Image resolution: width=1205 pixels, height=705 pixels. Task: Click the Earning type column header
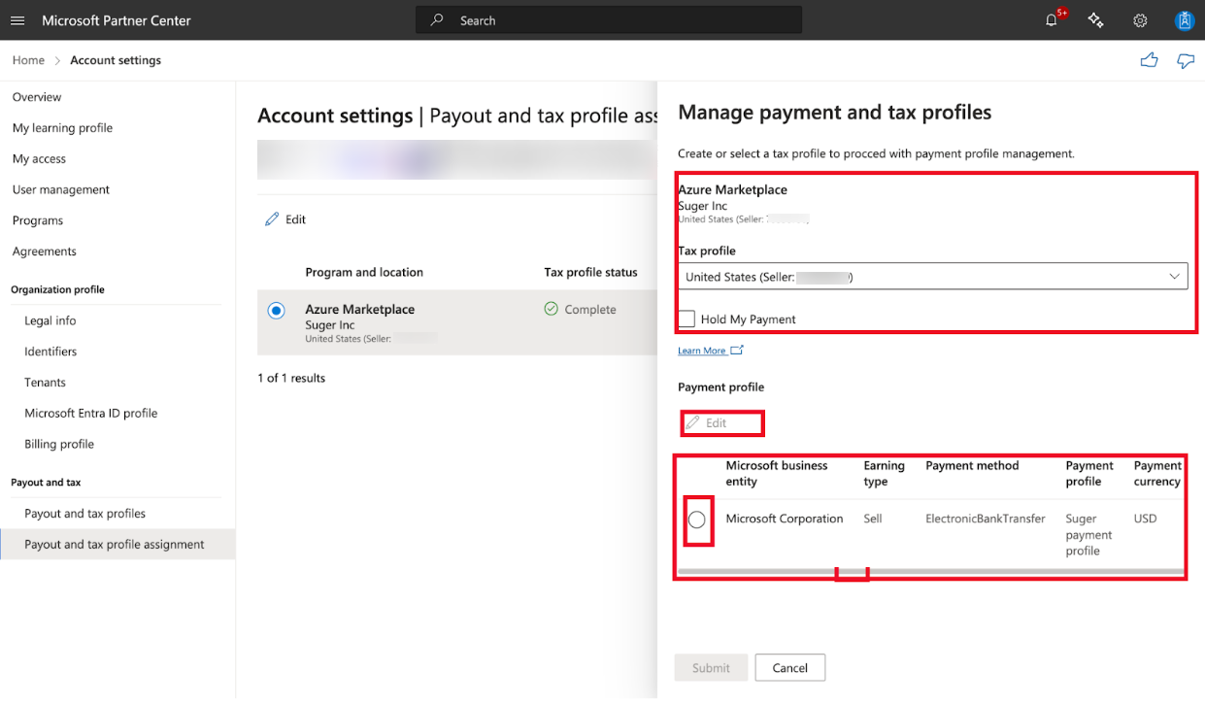[884, 474]
